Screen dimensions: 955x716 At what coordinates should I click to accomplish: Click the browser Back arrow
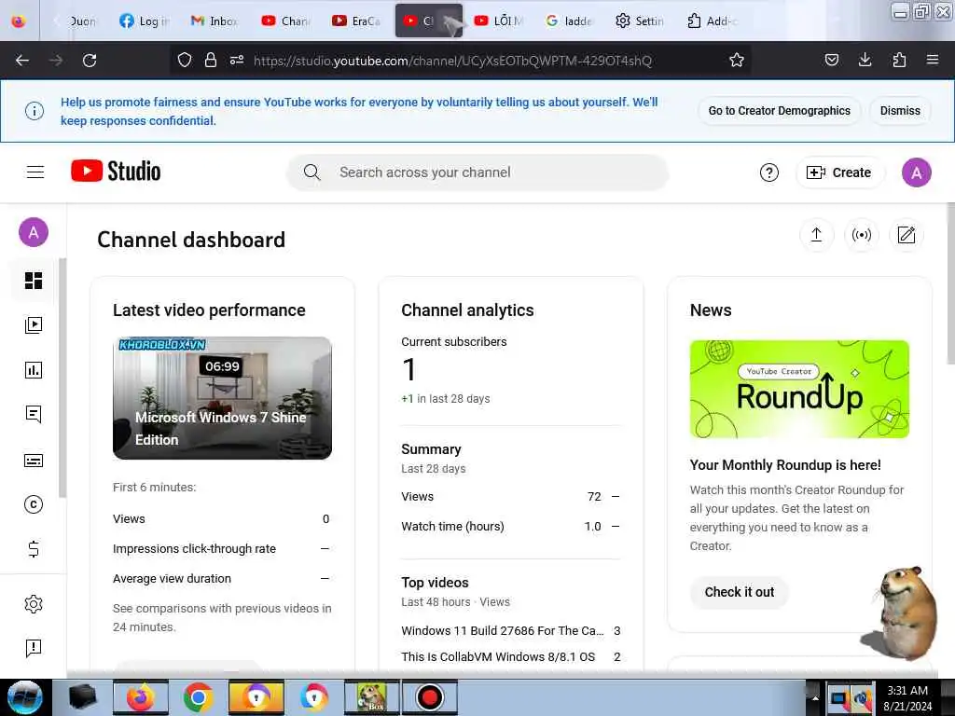coord(22,61)
